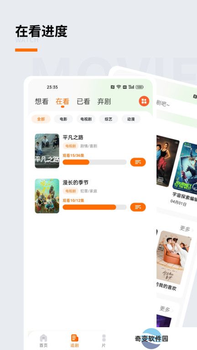Open the 平凡之路 poster thumbnail
The height and width of the screenshot is (350, 197).
click(47, 151)
